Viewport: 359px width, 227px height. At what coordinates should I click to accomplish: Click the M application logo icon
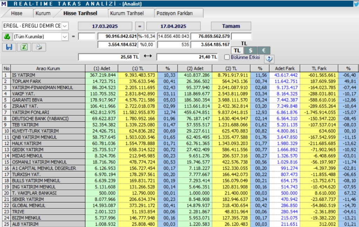click(4, 4)
